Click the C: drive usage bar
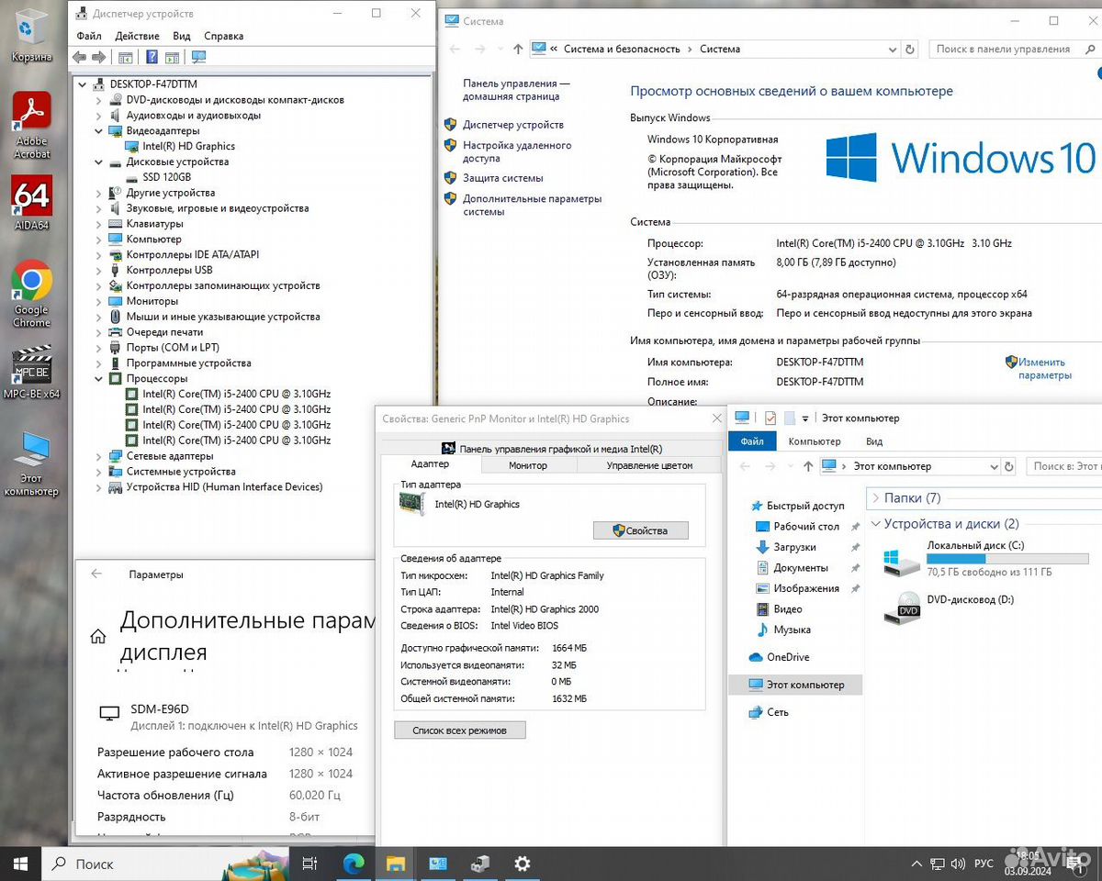This screenshot has width=1102, height=881. (x=1008, y=559)
